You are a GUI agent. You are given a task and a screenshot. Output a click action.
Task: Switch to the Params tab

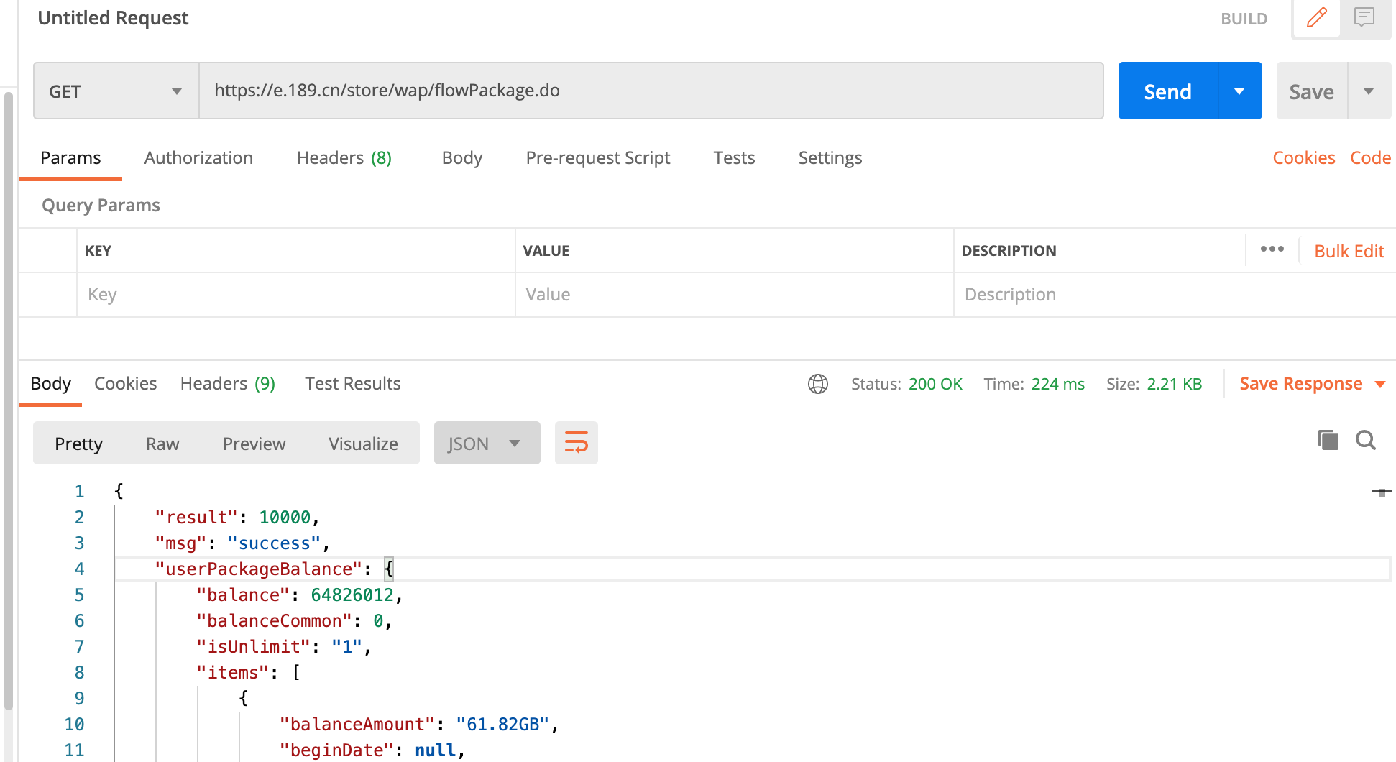70,158
